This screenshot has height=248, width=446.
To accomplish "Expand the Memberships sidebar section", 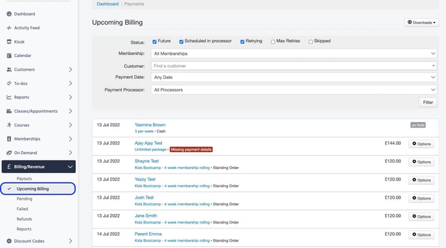I will [x=39, y=139].
